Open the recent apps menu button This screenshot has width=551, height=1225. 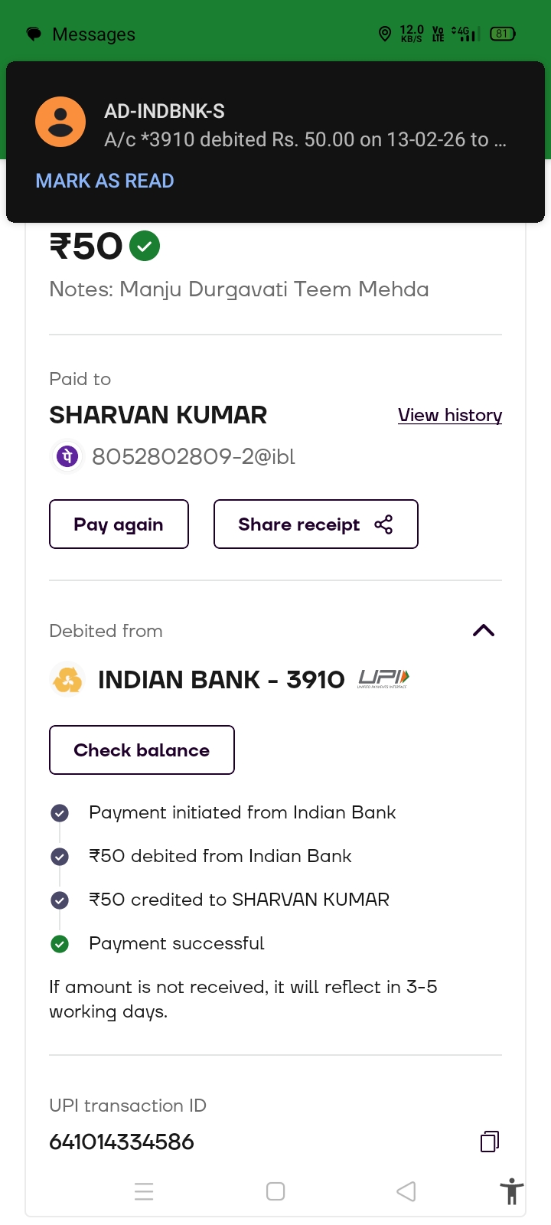(144, 1191)
